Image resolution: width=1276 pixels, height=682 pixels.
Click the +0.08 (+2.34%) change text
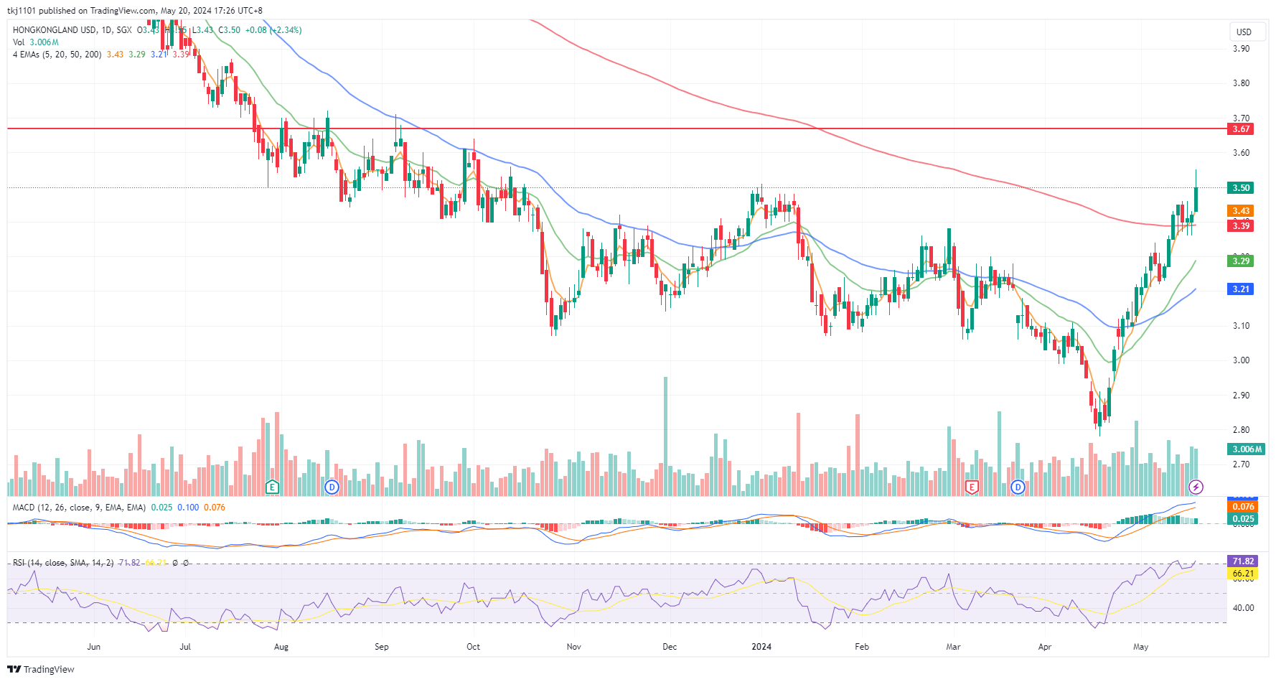click(273, 30)
